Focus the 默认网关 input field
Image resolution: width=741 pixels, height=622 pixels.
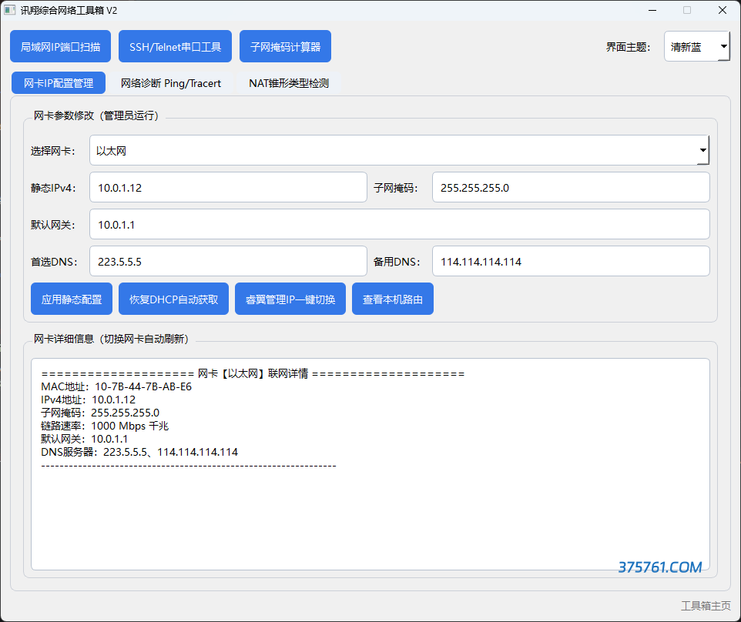pyautogui.click(x=399, y=224)
